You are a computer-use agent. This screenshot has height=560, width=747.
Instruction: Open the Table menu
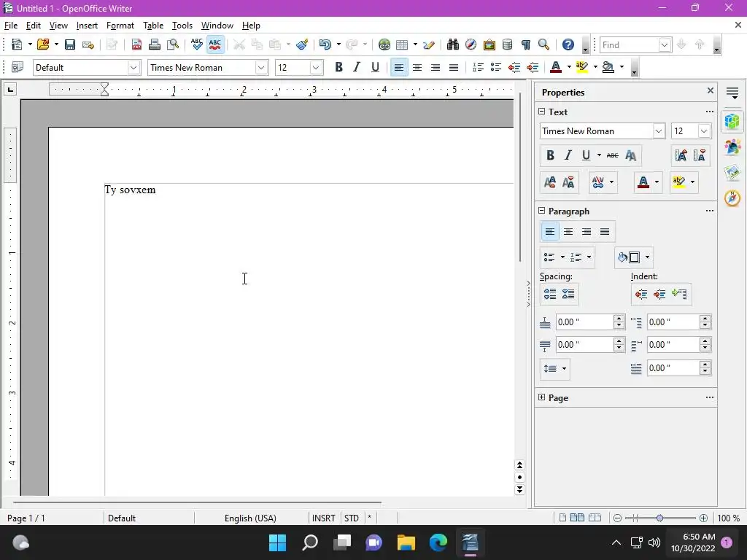pyautogui.click(x=153, y=26)
